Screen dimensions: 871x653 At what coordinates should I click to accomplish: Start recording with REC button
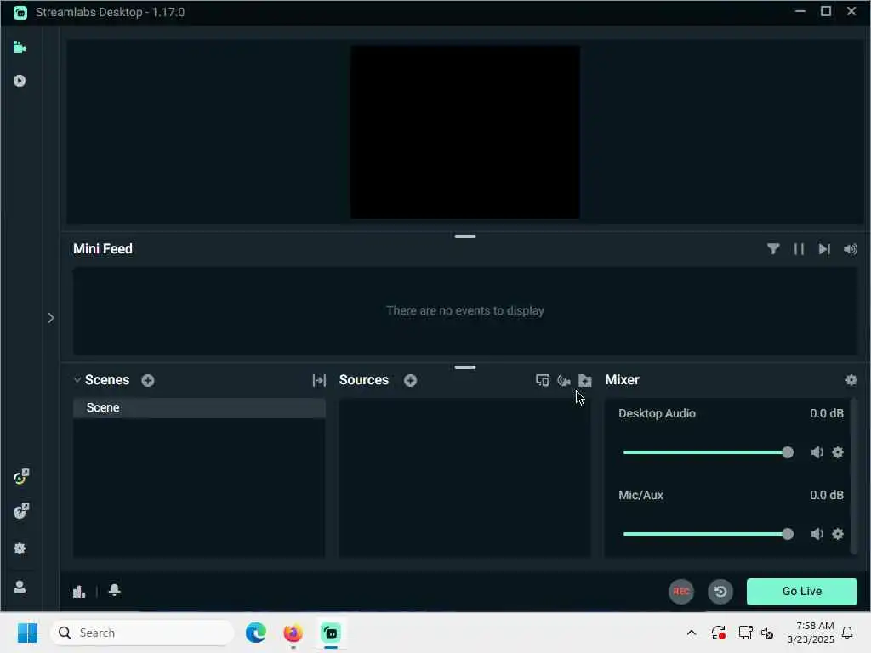click(681, 592)
